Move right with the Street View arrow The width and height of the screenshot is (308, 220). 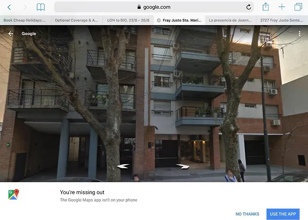point(183,166)
